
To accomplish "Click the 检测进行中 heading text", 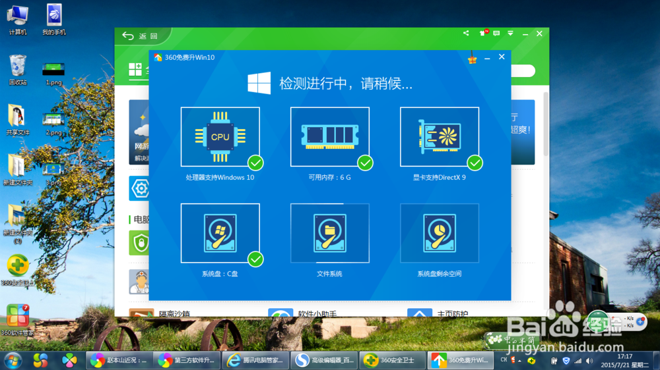I will [346, 84].
